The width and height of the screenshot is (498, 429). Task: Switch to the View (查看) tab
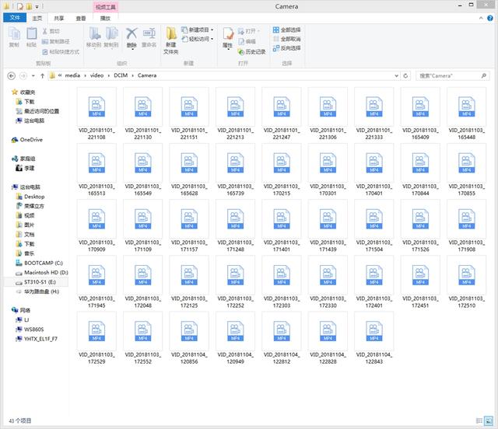click(x=81, y=19)
